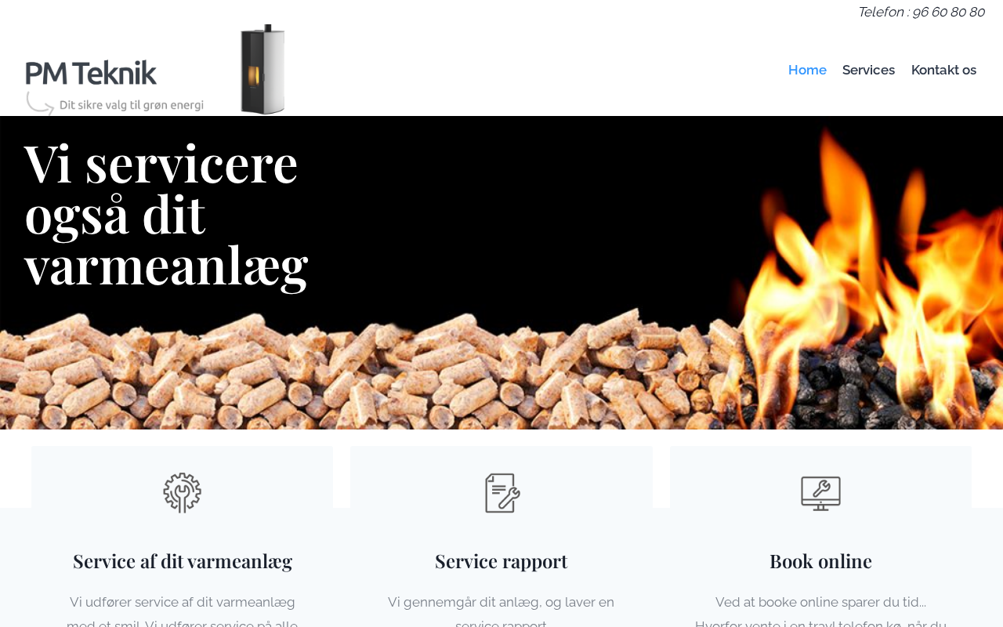
Task: Go to the Kontakt os page
Action: tap(943, 70)
